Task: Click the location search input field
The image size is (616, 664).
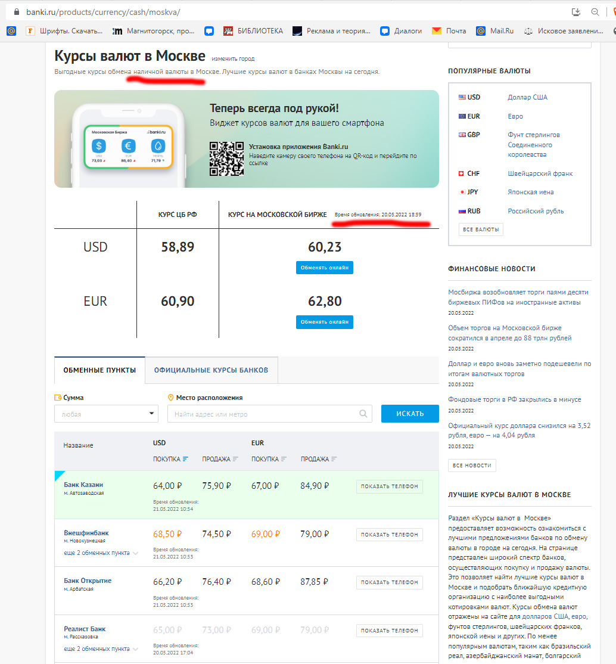Action: point(270,414)
